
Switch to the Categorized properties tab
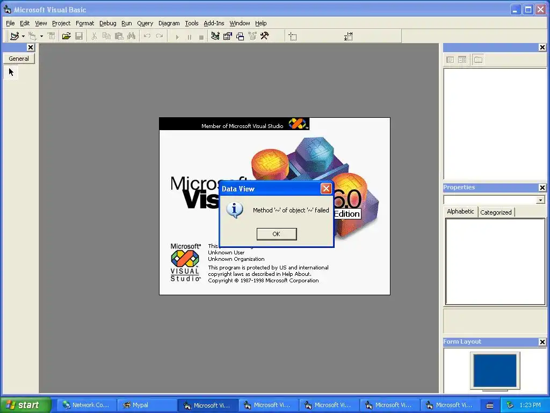click(x=496, y=212)
